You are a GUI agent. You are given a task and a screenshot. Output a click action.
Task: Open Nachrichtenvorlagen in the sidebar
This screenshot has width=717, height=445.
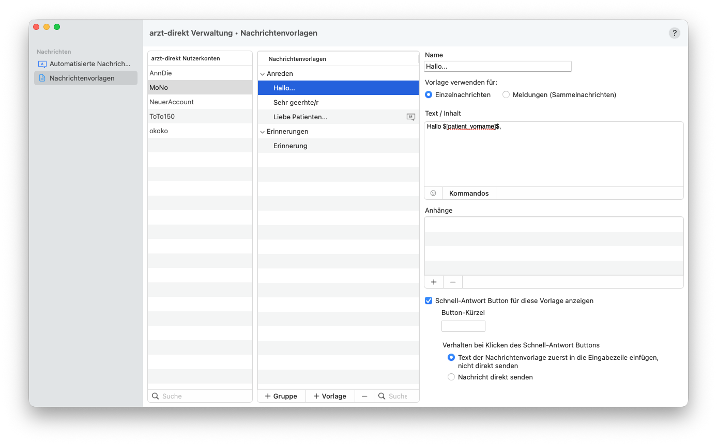click(x=82, y=78)
